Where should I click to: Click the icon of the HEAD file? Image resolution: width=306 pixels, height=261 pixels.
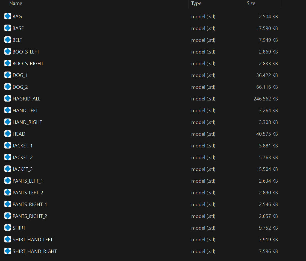8,134
